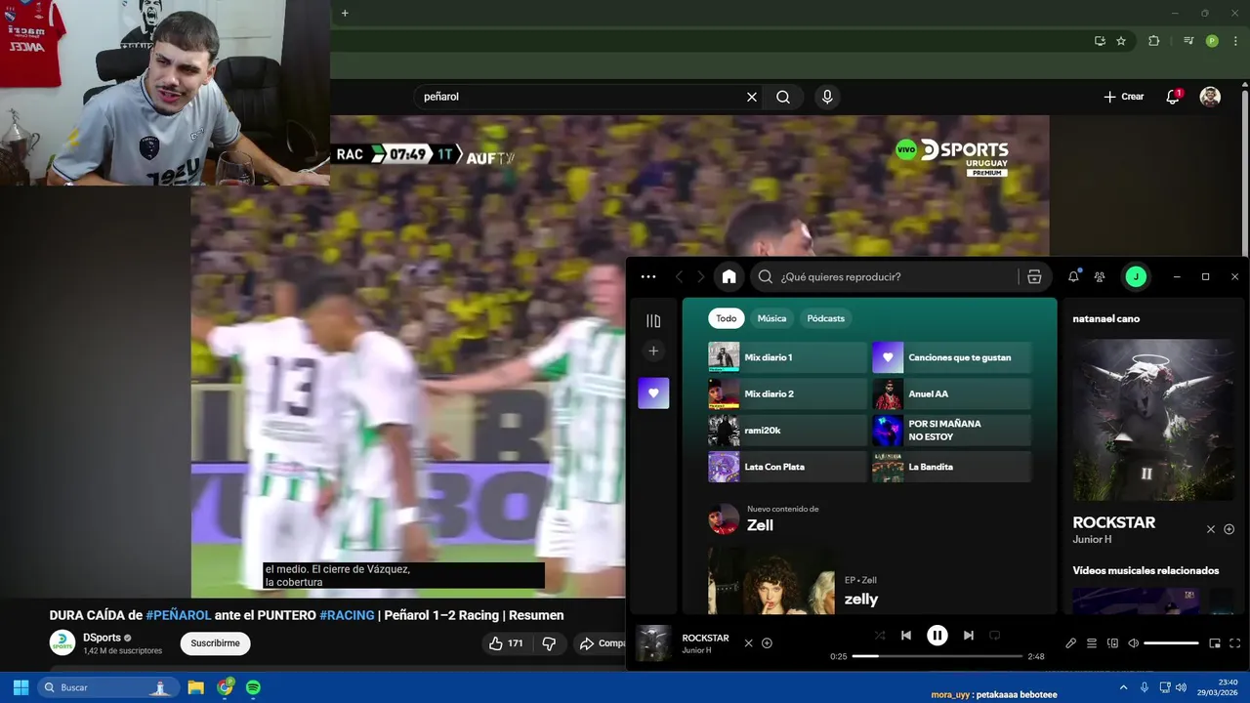Toggle Spotify queue view
Image resolution: width=1250 pixels, height=703 pixels.
click(x=1092, y=643)
